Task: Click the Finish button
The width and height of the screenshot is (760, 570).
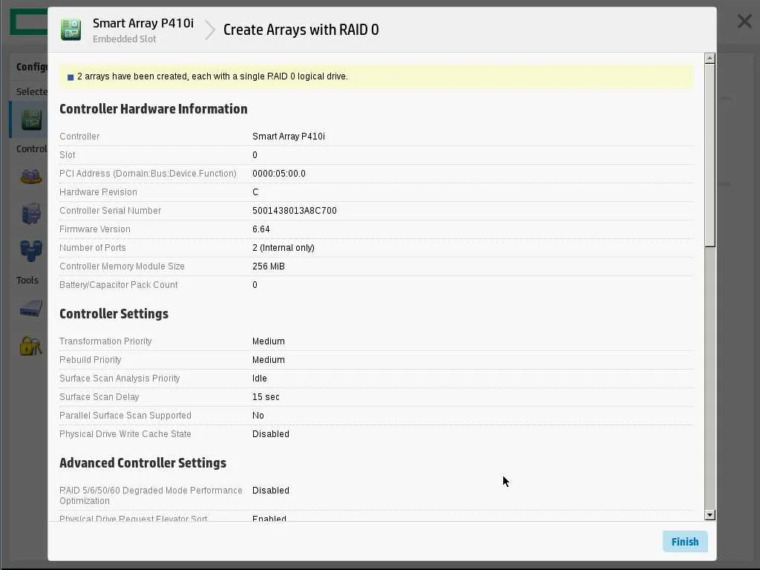Action: click(685, 541)
